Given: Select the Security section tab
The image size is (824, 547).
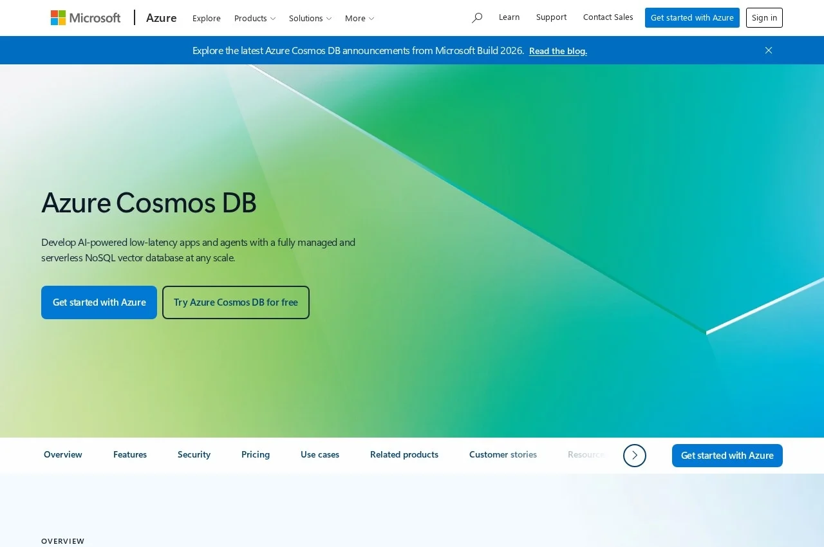Looking at the screenshot, I should 194,455.
